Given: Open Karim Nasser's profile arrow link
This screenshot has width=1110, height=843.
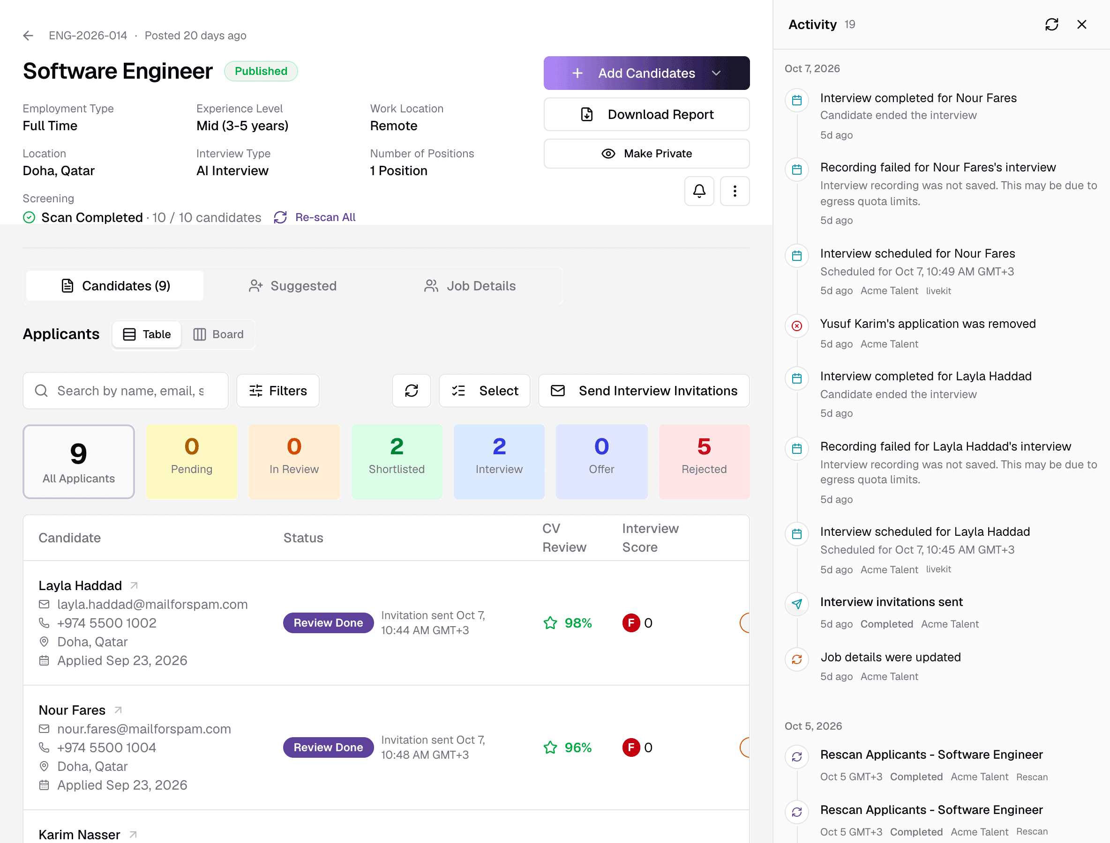Looking at the screenshot, I should (133, 835).
